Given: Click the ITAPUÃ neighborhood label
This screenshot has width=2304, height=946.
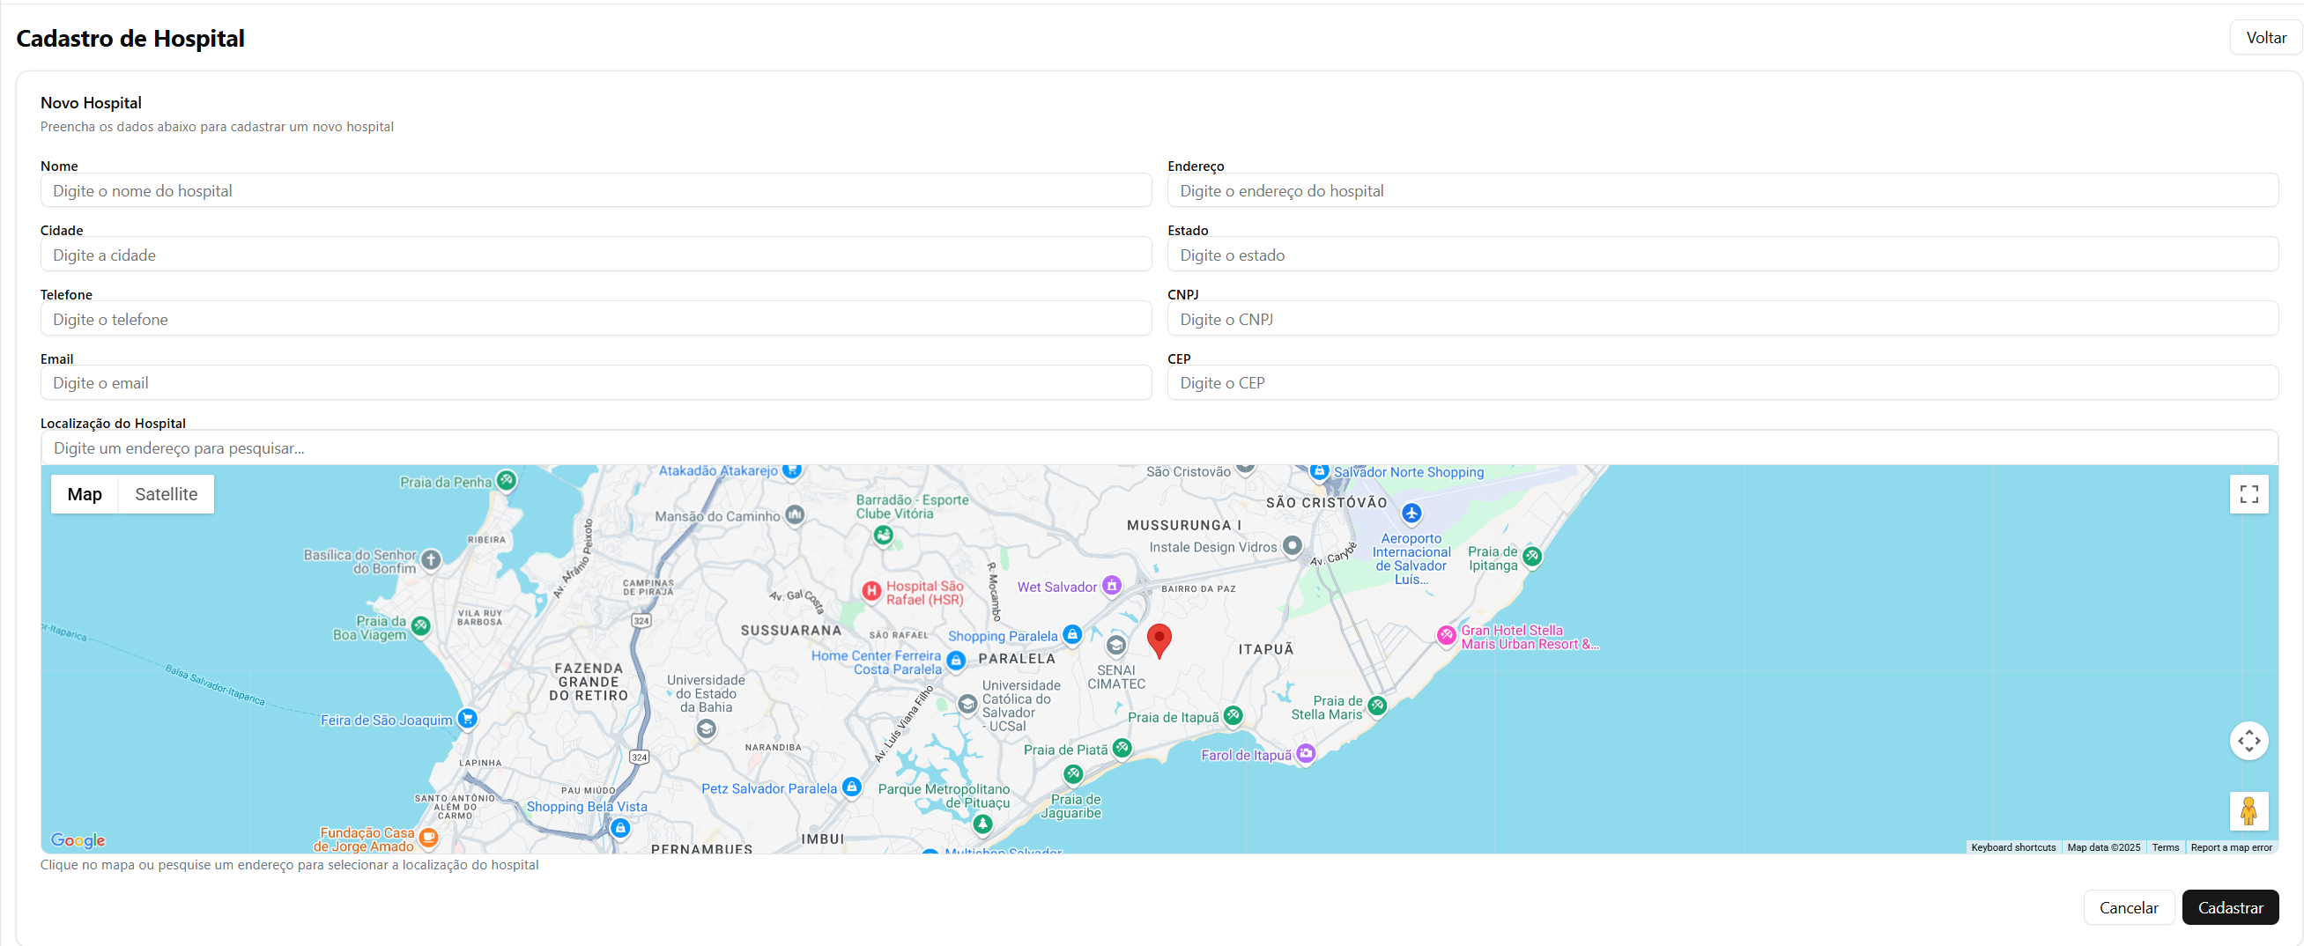Looking at the screenshot, I should [x=1265, y=649].
